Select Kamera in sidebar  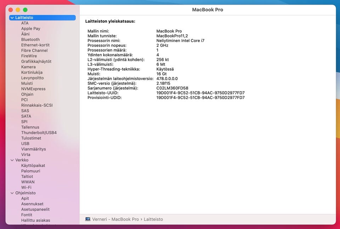[28, 67]
